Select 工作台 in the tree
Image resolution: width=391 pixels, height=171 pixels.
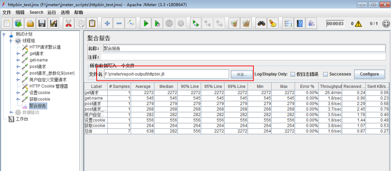pyautogui.click(x=22, y=119)
